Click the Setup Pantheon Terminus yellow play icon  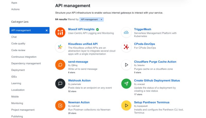(x=126, y=105)
